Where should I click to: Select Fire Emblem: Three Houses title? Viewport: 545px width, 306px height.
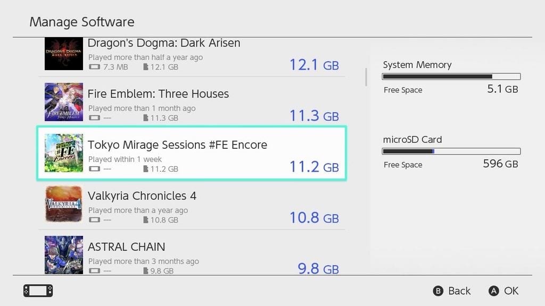[x=158, y=94]
